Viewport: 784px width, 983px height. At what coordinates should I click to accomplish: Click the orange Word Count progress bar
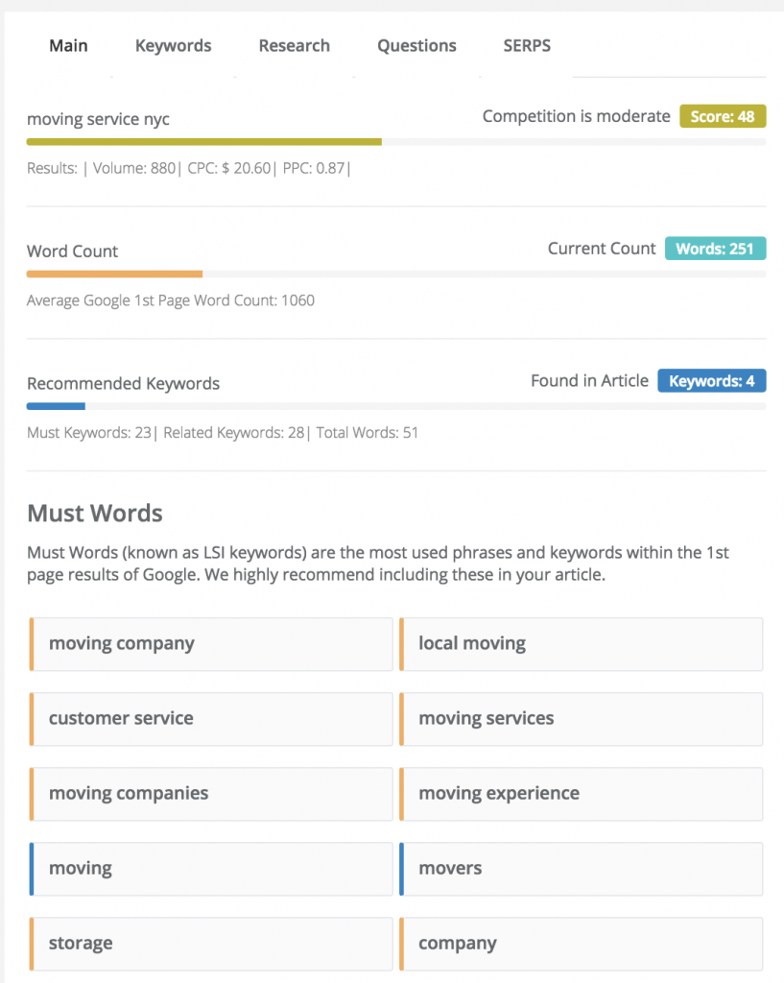[x=396, y=274]
